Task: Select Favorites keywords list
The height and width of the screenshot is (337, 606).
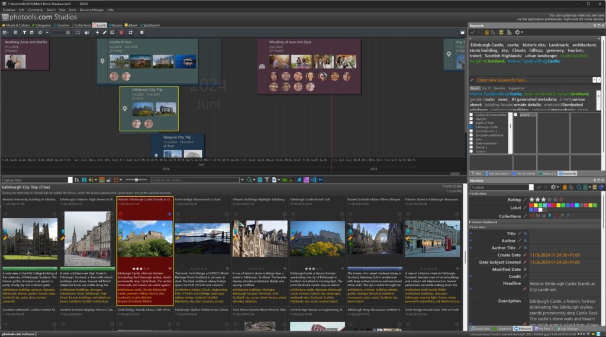Action: 499,89
